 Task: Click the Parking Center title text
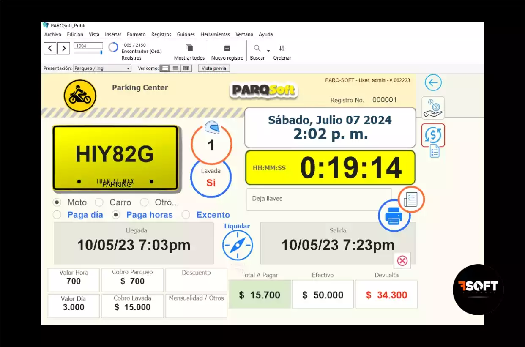tap(140, 88)
